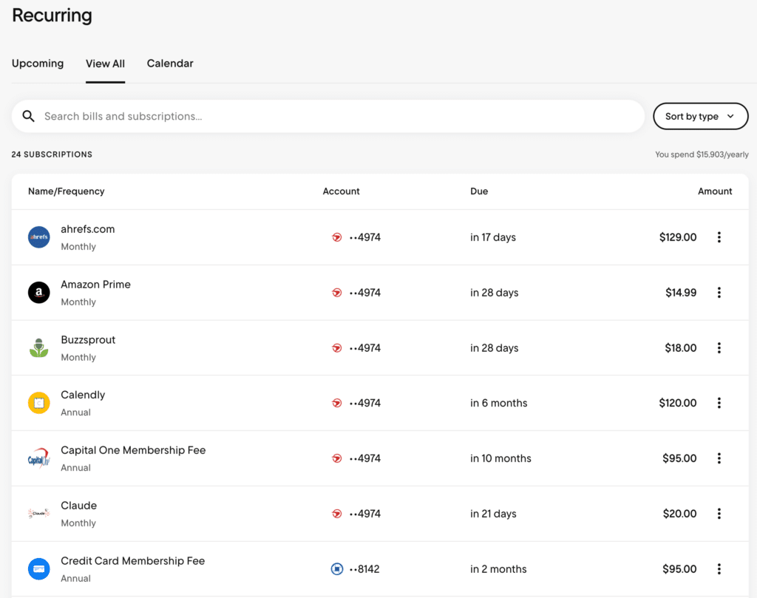The image size is (757, 598).
Task: Open options menu for Capital One Membership Fee
Action: coord(719,458)
